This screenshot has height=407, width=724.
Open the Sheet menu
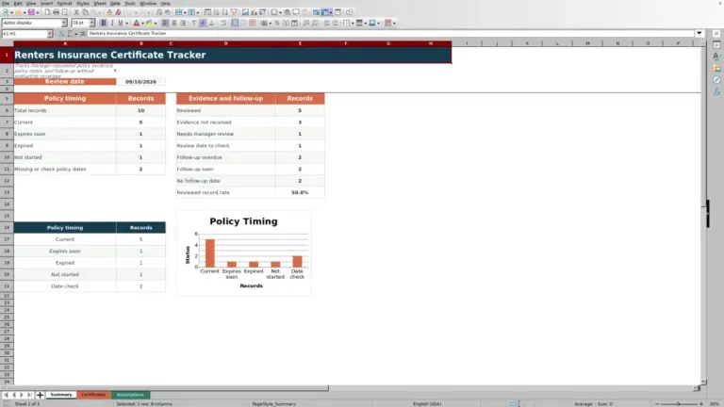coord(100,3)
